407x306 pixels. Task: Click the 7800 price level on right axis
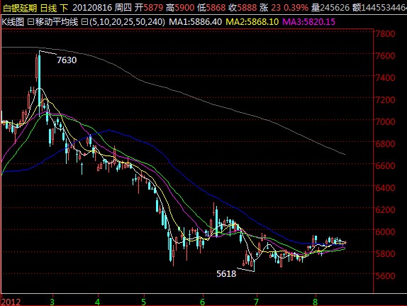[385, 33]
